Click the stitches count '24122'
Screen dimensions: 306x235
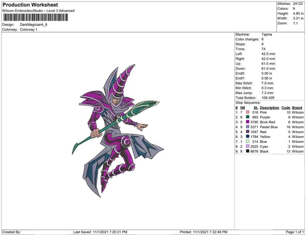298,4
